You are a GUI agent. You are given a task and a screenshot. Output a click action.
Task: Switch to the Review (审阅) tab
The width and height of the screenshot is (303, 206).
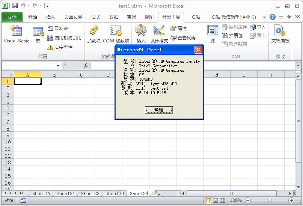(131, 17)
